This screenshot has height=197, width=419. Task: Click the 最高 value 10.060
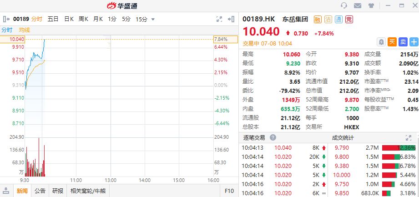(x=292, y=54)
